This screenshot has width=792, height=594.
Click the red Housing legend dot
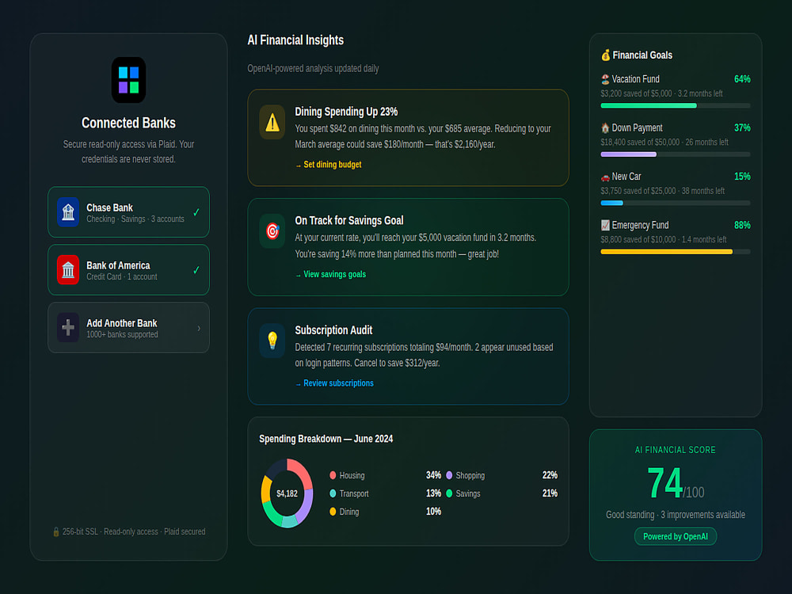(333, 475)
